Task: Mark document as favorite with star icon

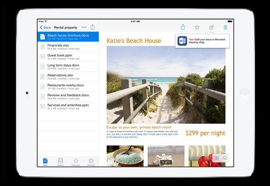Action: 197,27
